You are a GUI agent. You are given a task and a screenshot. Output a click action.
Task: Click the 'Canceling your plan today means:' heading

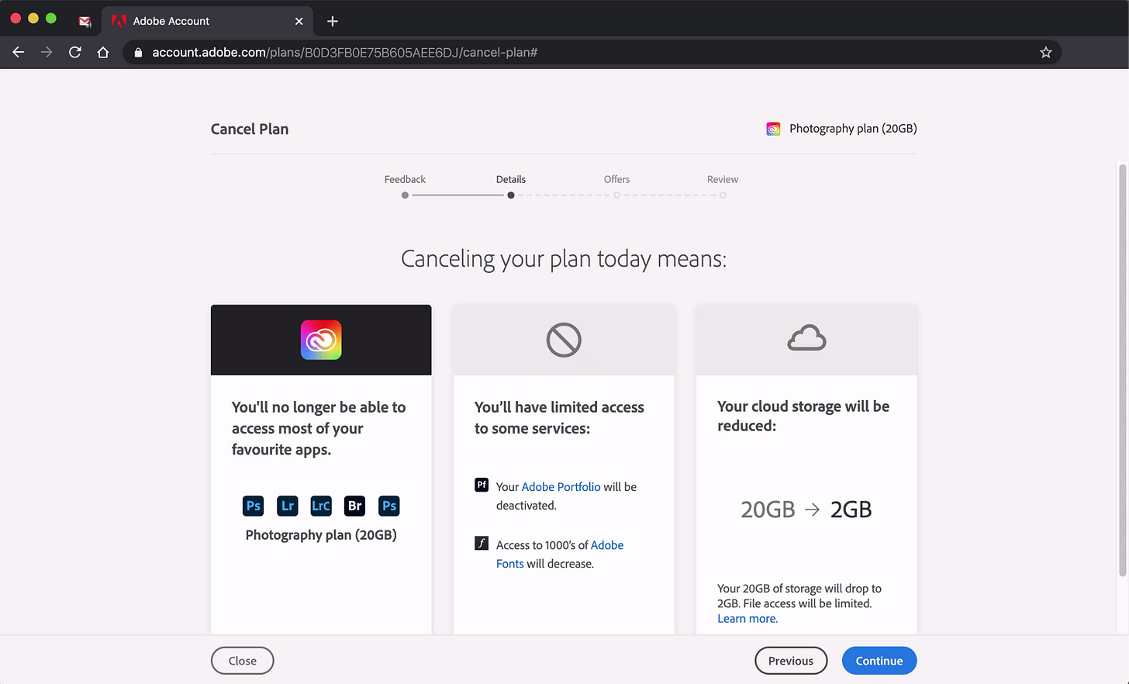point(564,259)
